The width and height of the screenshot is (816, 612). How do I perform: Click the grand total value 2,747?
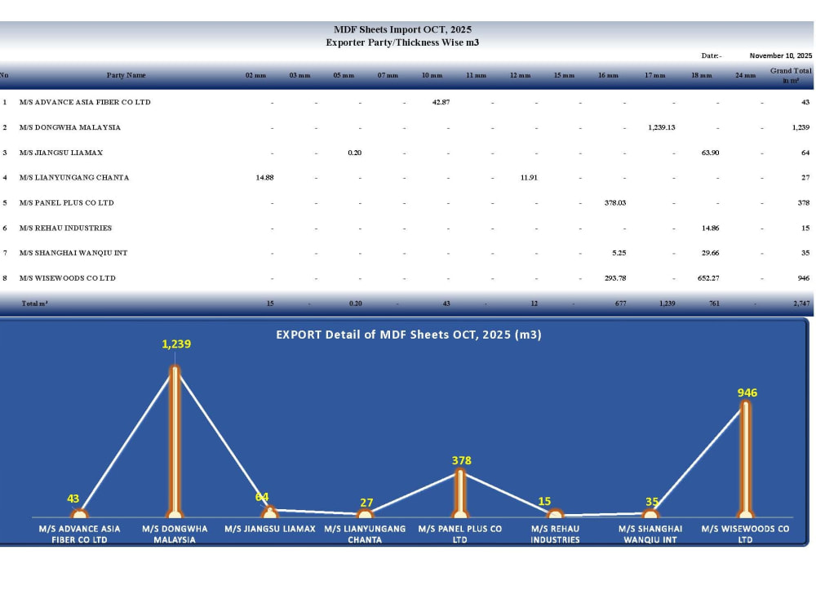click(801, 304)
